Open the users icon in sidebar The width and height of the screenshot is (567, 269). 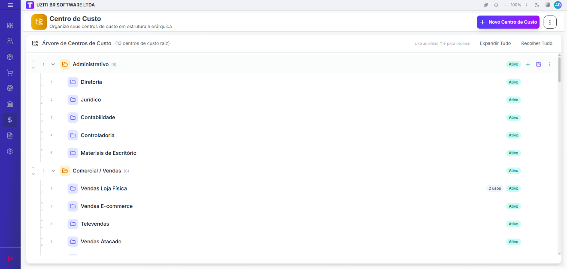(10, 41)
